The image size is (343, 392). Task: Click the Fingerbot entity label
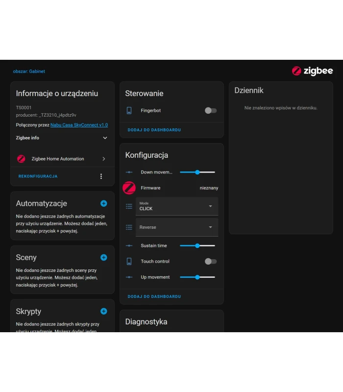point(150,111)
